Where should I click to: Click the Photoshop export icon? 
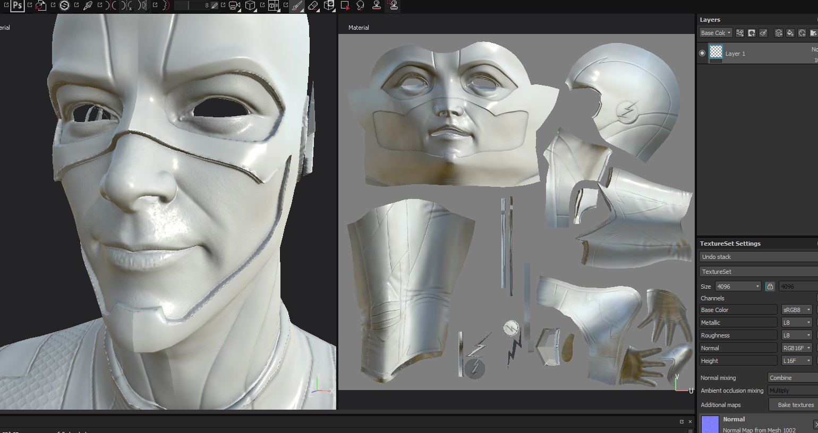click(x=18, y=5)
